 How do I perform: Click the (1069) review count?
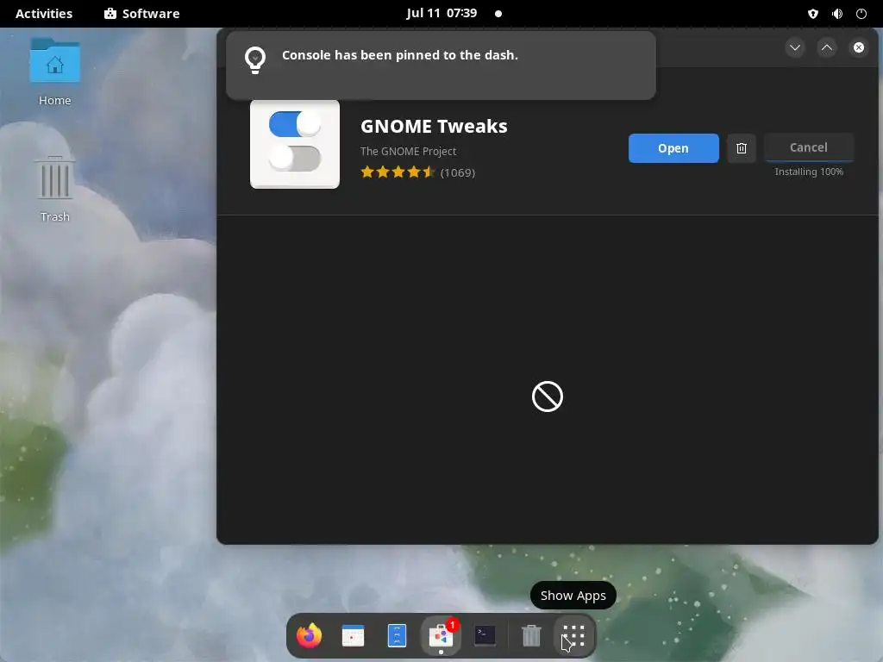(458, 172)
